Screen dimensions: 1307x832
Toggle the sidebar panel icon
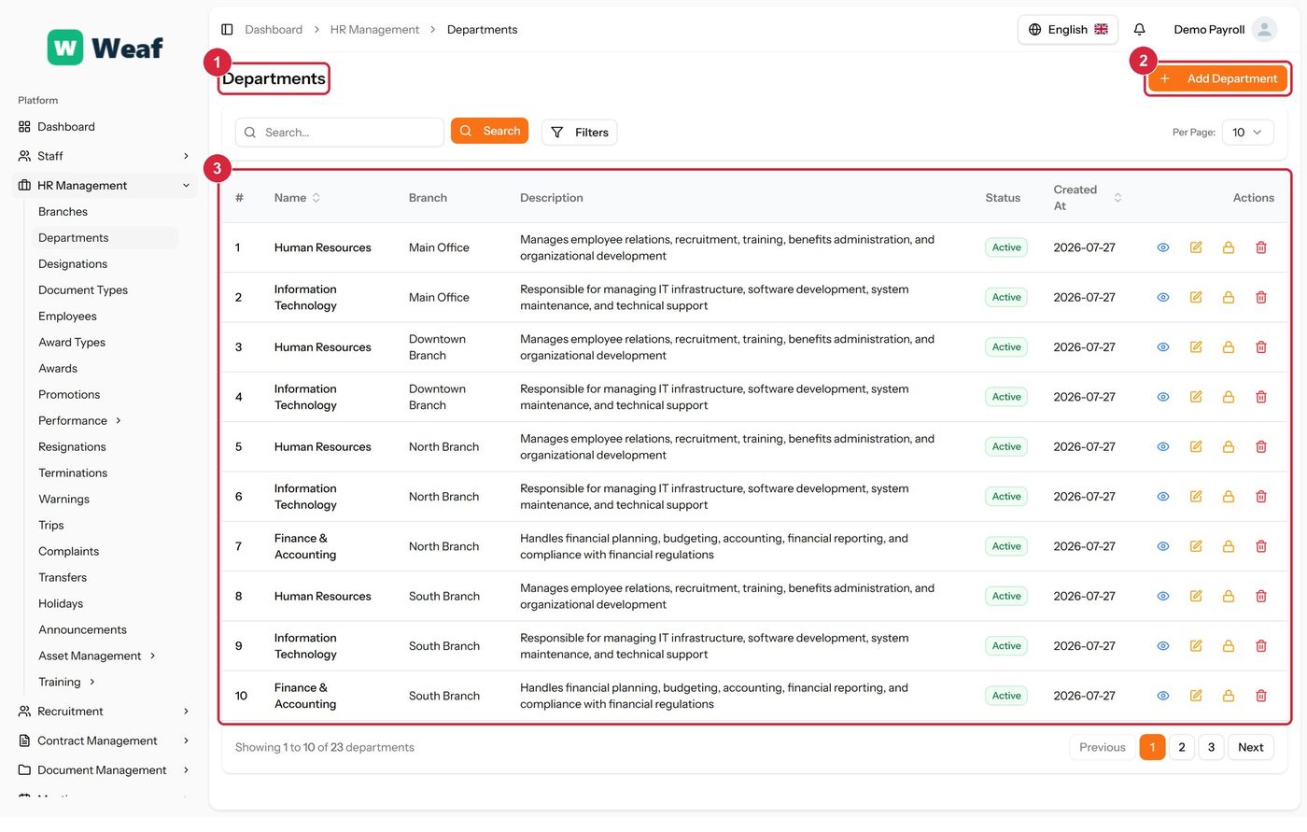click(227, 30)
